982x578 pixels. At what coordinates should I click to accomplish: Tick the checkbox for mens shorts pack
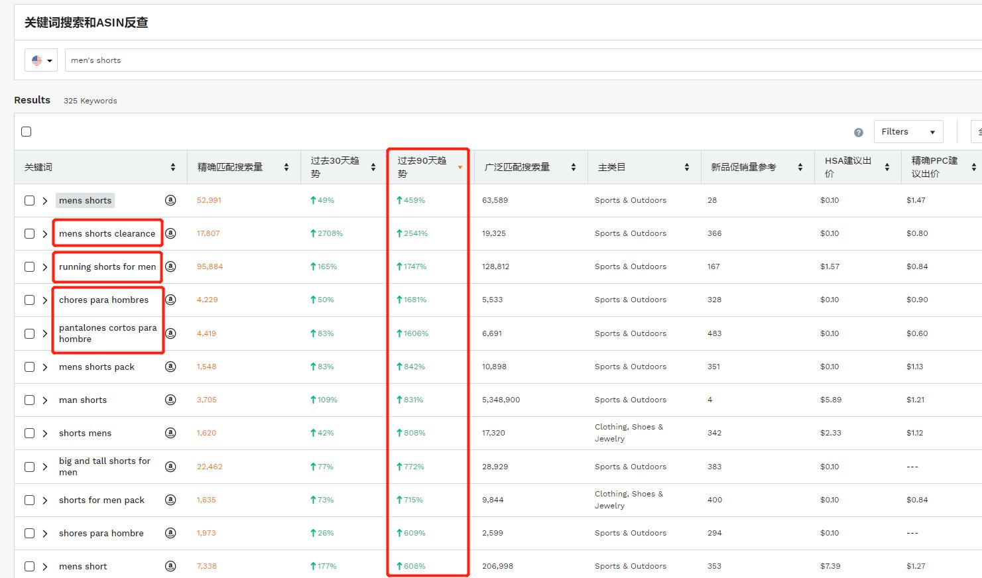point(30,367)
